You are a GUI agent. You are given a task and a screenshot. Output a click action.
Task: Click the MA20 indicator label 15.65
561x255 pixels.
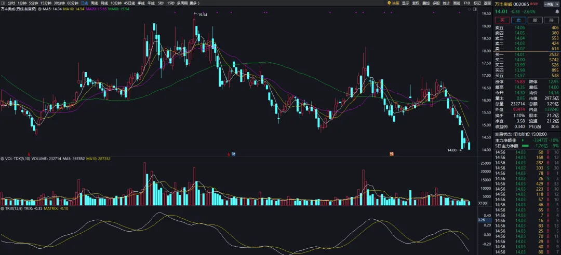[x=97, y=9]
